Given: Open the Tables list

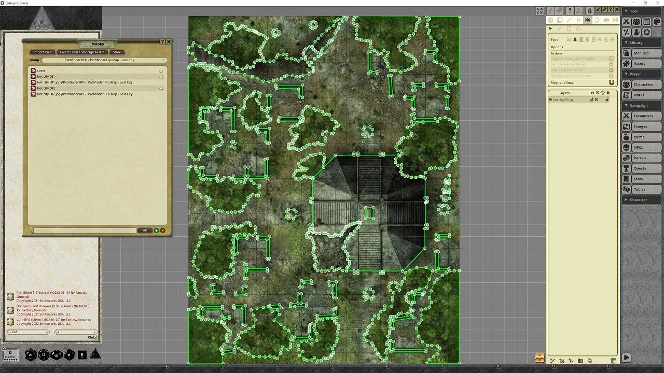Looking at the screenshot, I should [642, 189].
